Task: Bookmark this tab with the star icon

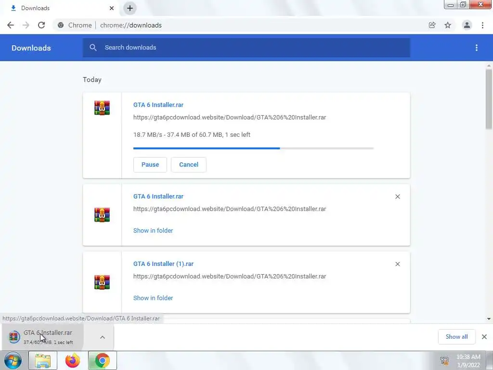Action: coord(448,25)
